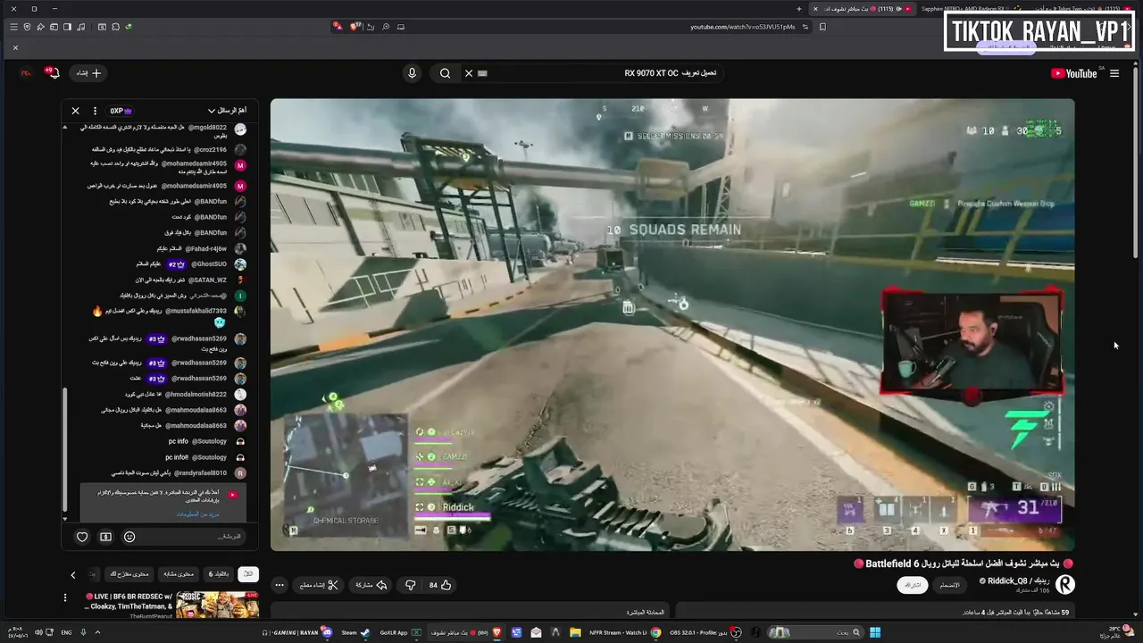Click the subscribe button
1143x643 pixels.
point(913,585)
